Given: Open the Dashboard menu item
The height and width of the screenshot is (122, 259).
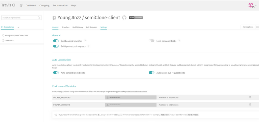Looking at the screenshot, I should [x=31, y=5].
